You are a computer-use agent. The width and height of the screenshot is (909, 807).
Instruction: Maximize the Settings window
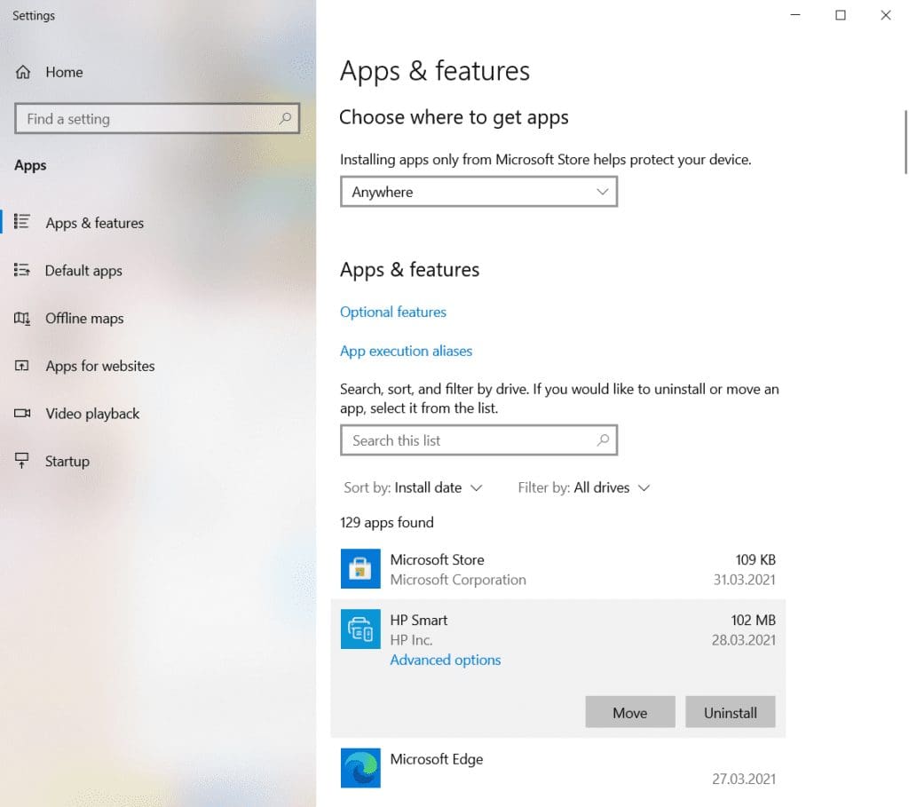[841, 15]
